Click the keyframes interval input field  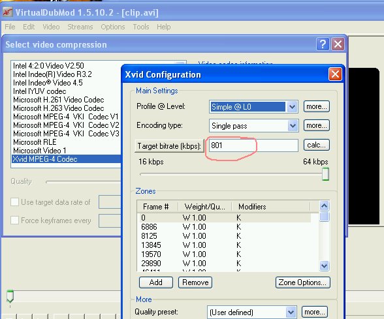pyautogui.click(x=110, y=220)
